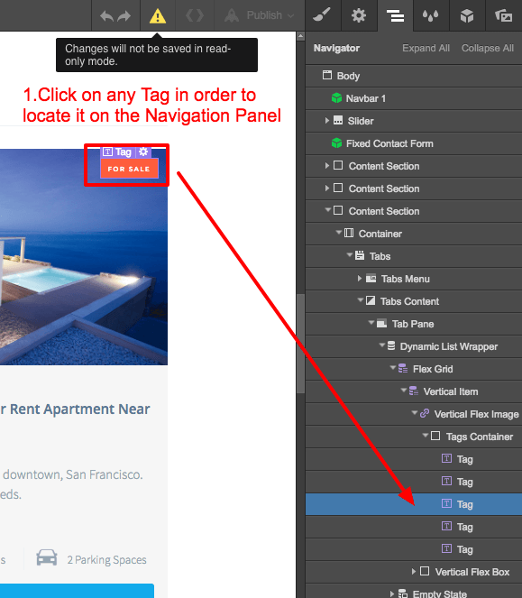Expand the Tabs Menu node

[360, 279]
